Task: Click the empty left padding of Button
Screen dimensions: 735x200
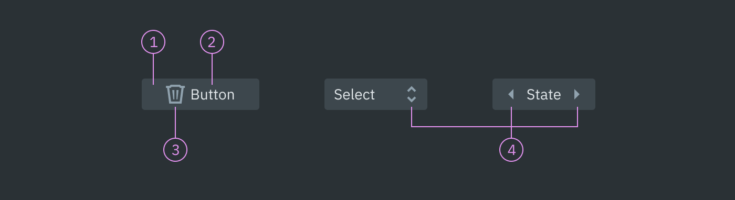Action: pyautogui.click(x=154, y=94)
